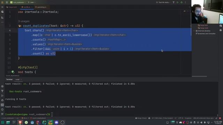Show more tool windows ellipsis
The height and width of the screenshot is (125, 223).
[2, 22]
